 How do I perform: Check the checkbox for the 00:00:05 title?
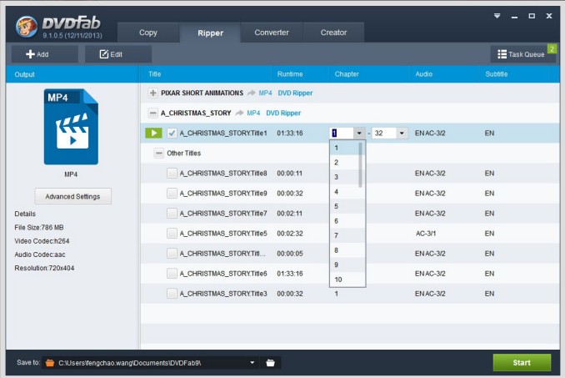tap(172, 254)
